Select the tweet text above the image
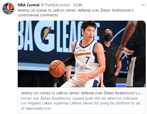The height and width of the screenshot is (114, 147). [x=76, y=13]
